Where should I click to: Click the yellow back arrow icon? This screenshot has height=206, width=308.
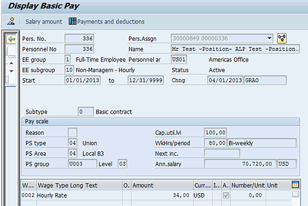[x=11, y=39]
